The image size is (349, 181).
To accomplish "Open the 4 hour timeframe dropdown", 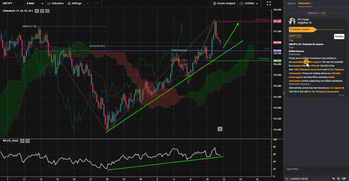I will [x=35, y=3].
